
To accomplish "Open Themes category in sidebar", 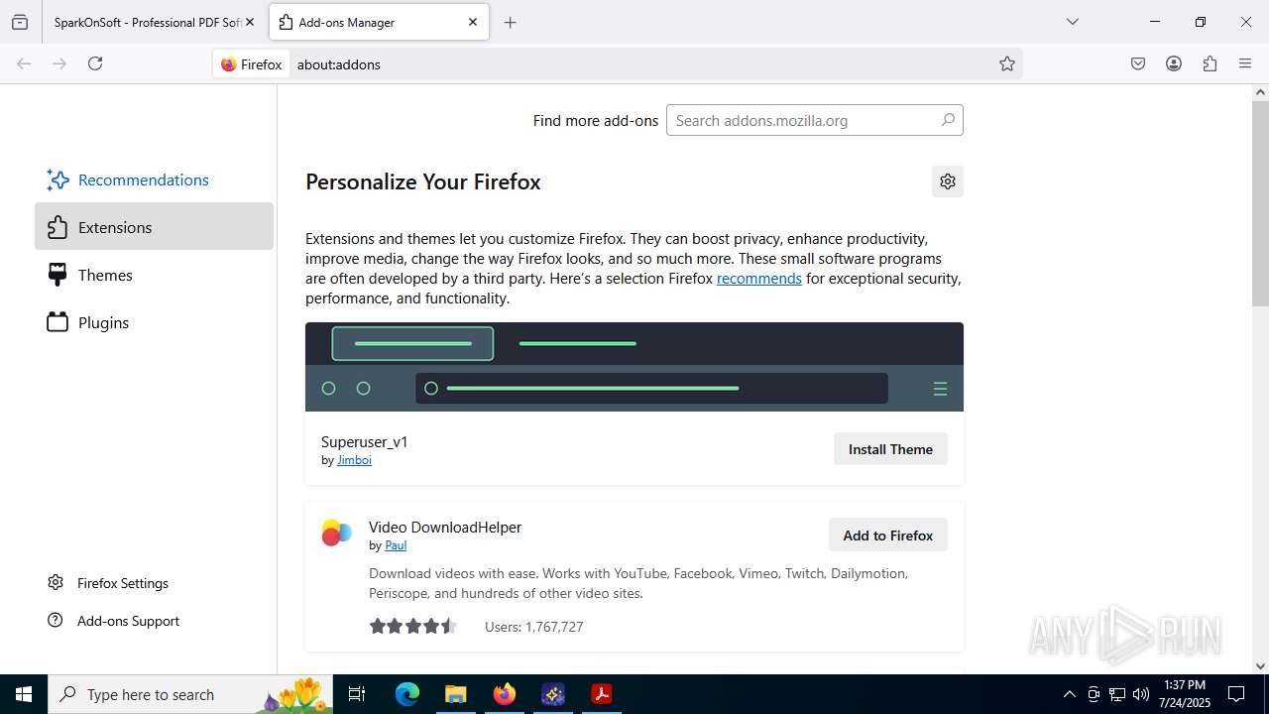I will (154, 275).
